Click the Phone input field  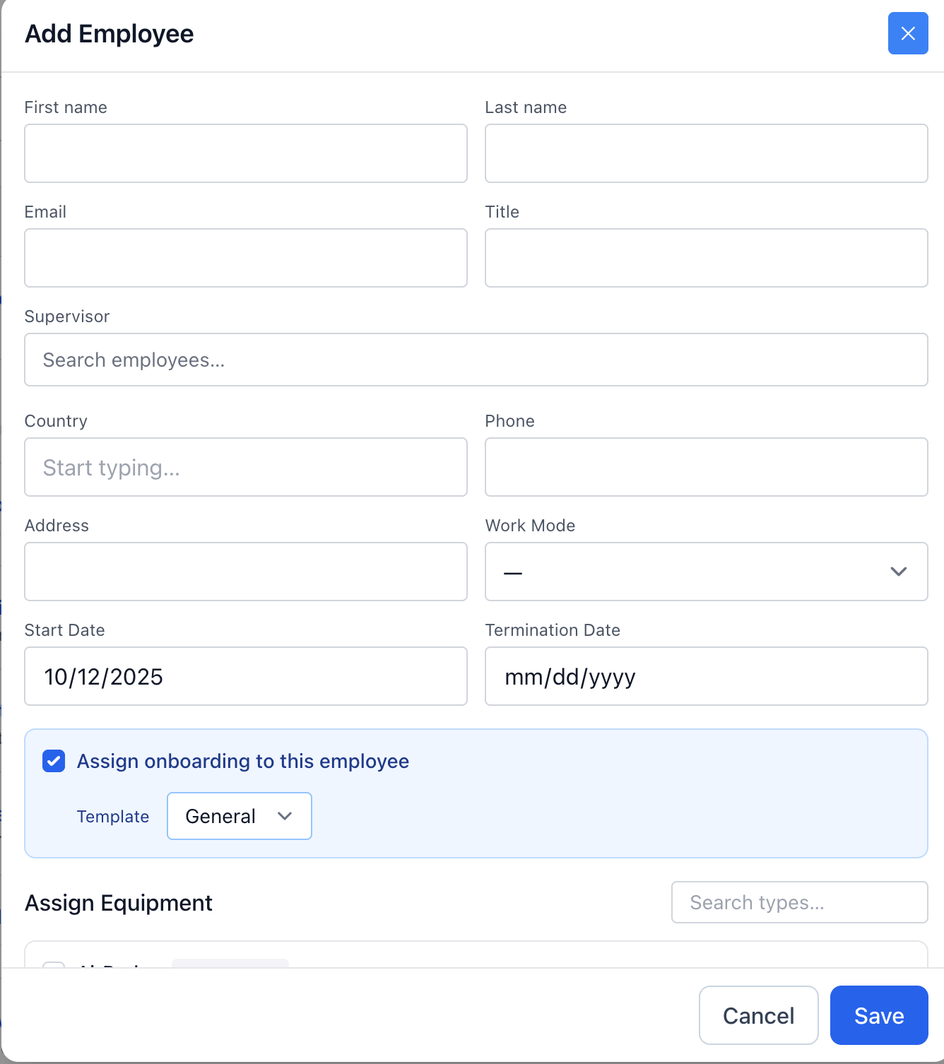[706, 467]
